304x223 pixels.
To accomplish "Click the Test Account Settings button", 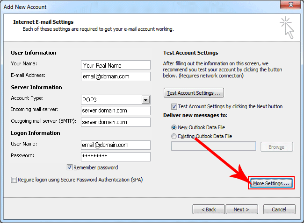I will coord(194,93).
